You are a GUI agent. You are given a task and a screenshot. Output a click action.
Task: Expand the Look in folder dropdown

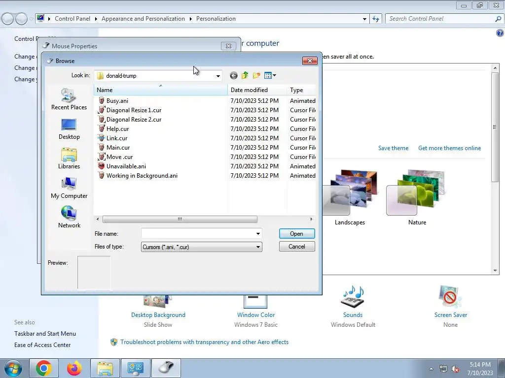click(218, 76)
